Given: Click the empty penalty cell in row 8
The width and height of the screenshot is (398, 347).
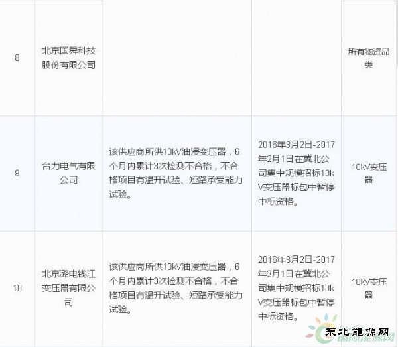Looking at the screenshot, I should coord(297,58).
